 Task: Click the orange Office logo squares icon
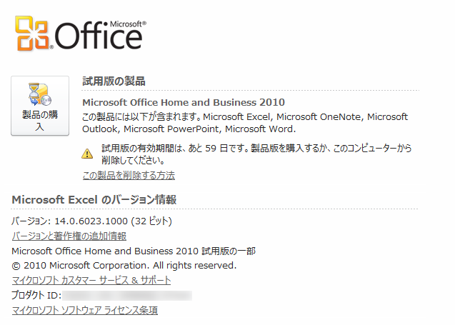(34, 34)
